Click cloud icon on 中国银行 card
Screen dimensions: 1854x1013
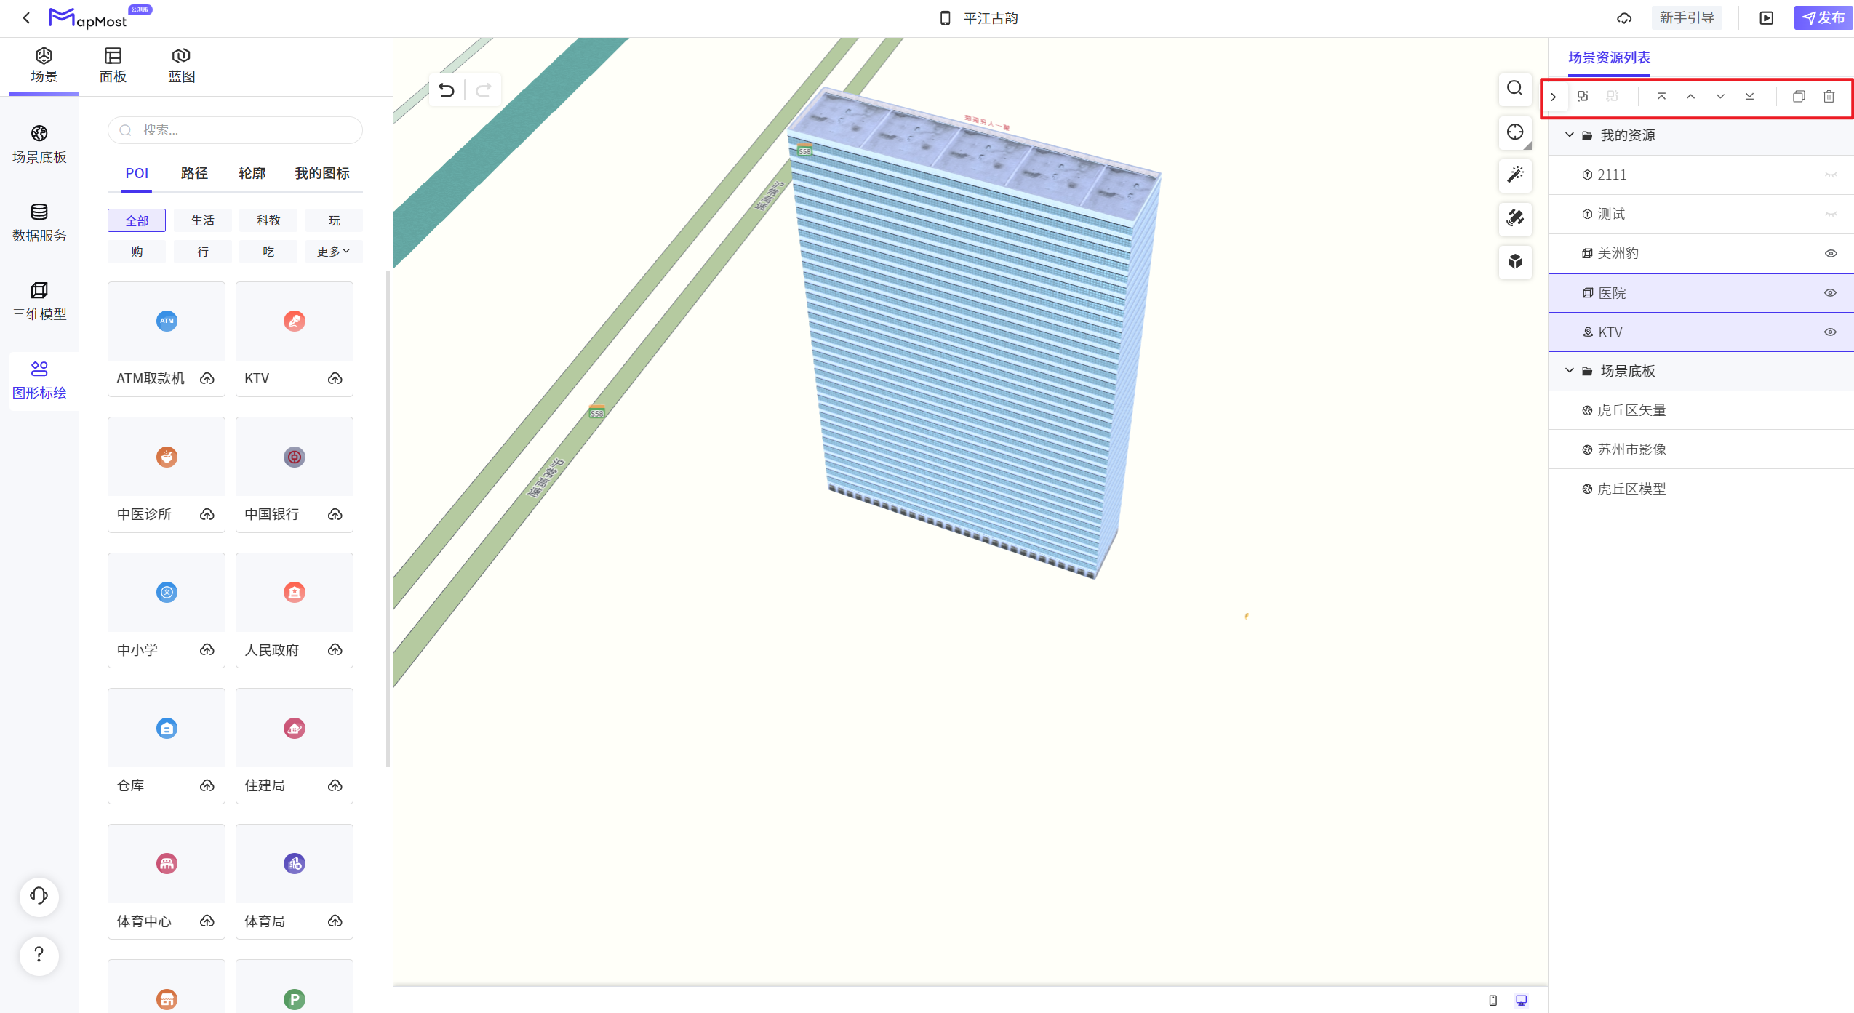(x=335, y=514)
